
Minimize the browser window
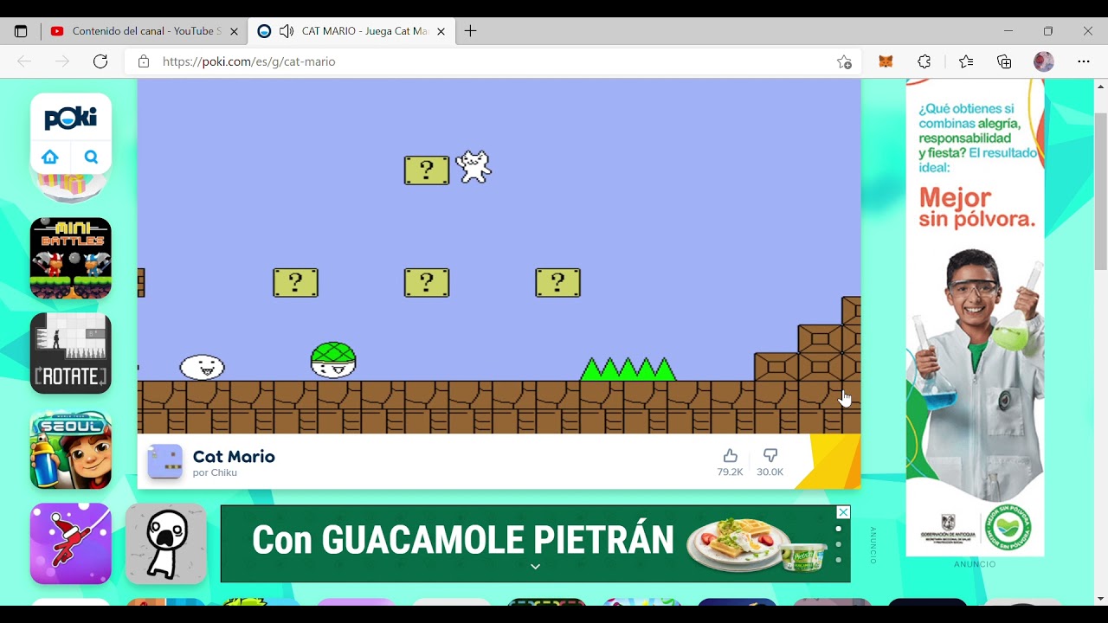(1008, 31)
